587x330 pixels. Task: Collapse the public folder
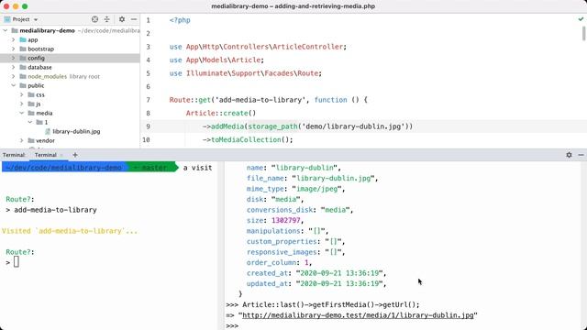point(14,85)
